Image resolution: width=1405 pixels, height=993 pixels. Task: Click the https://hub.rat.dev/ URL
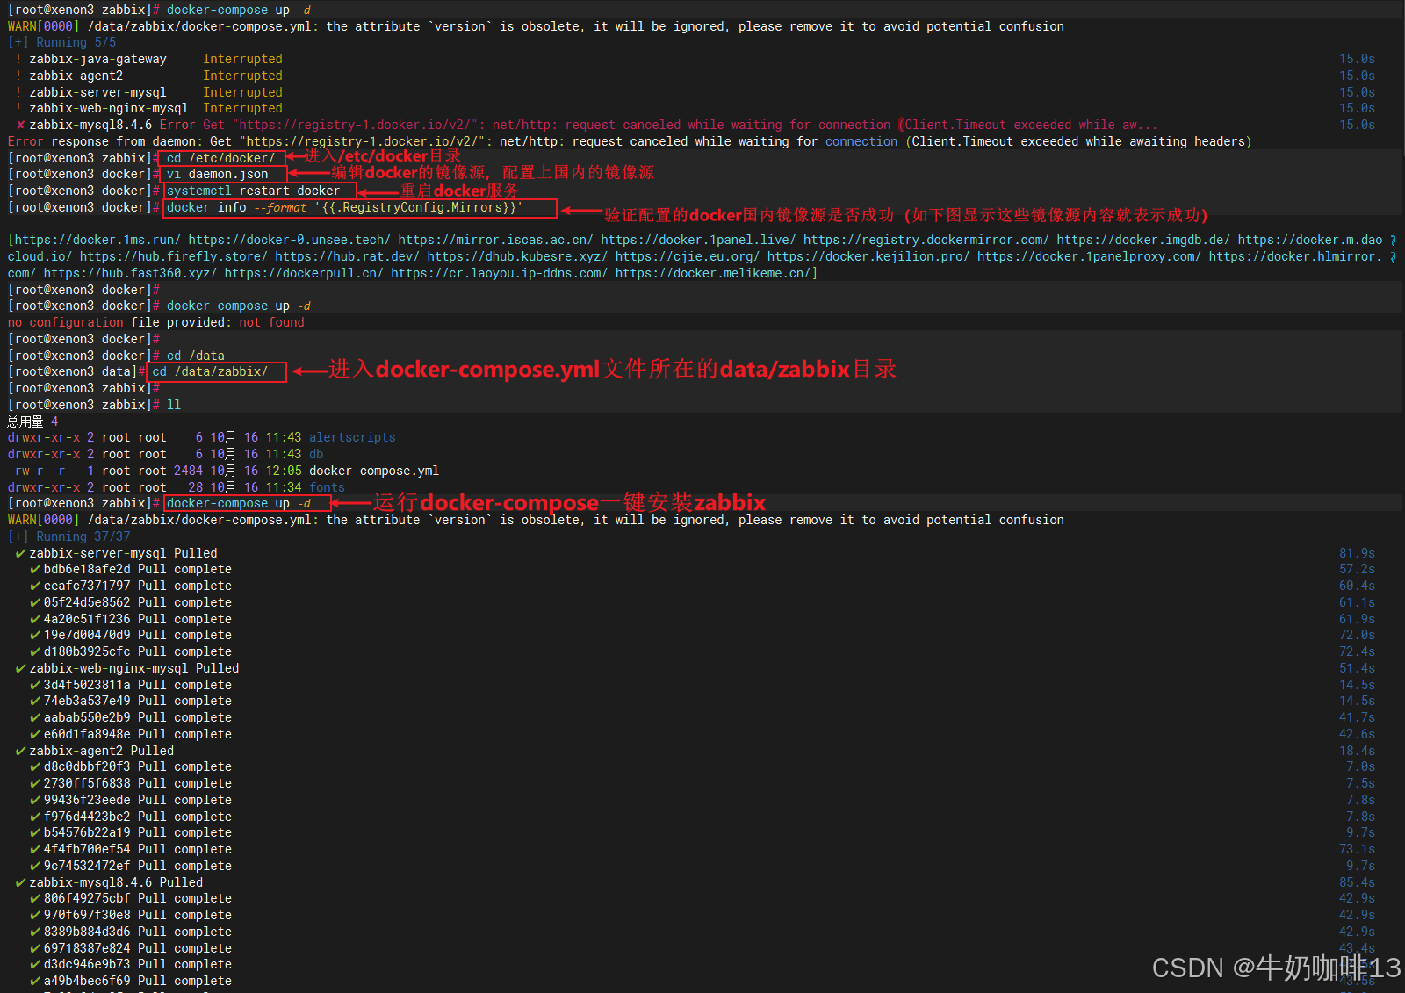(347, 256)
